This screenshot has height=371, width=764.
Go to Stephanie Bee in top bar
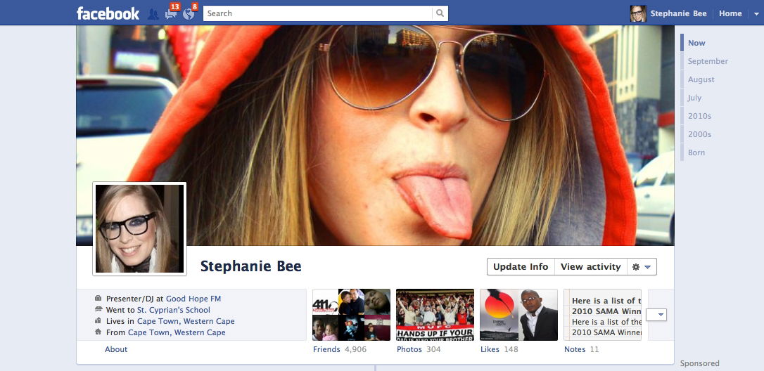pyautogui.click(x=678, y=13)
